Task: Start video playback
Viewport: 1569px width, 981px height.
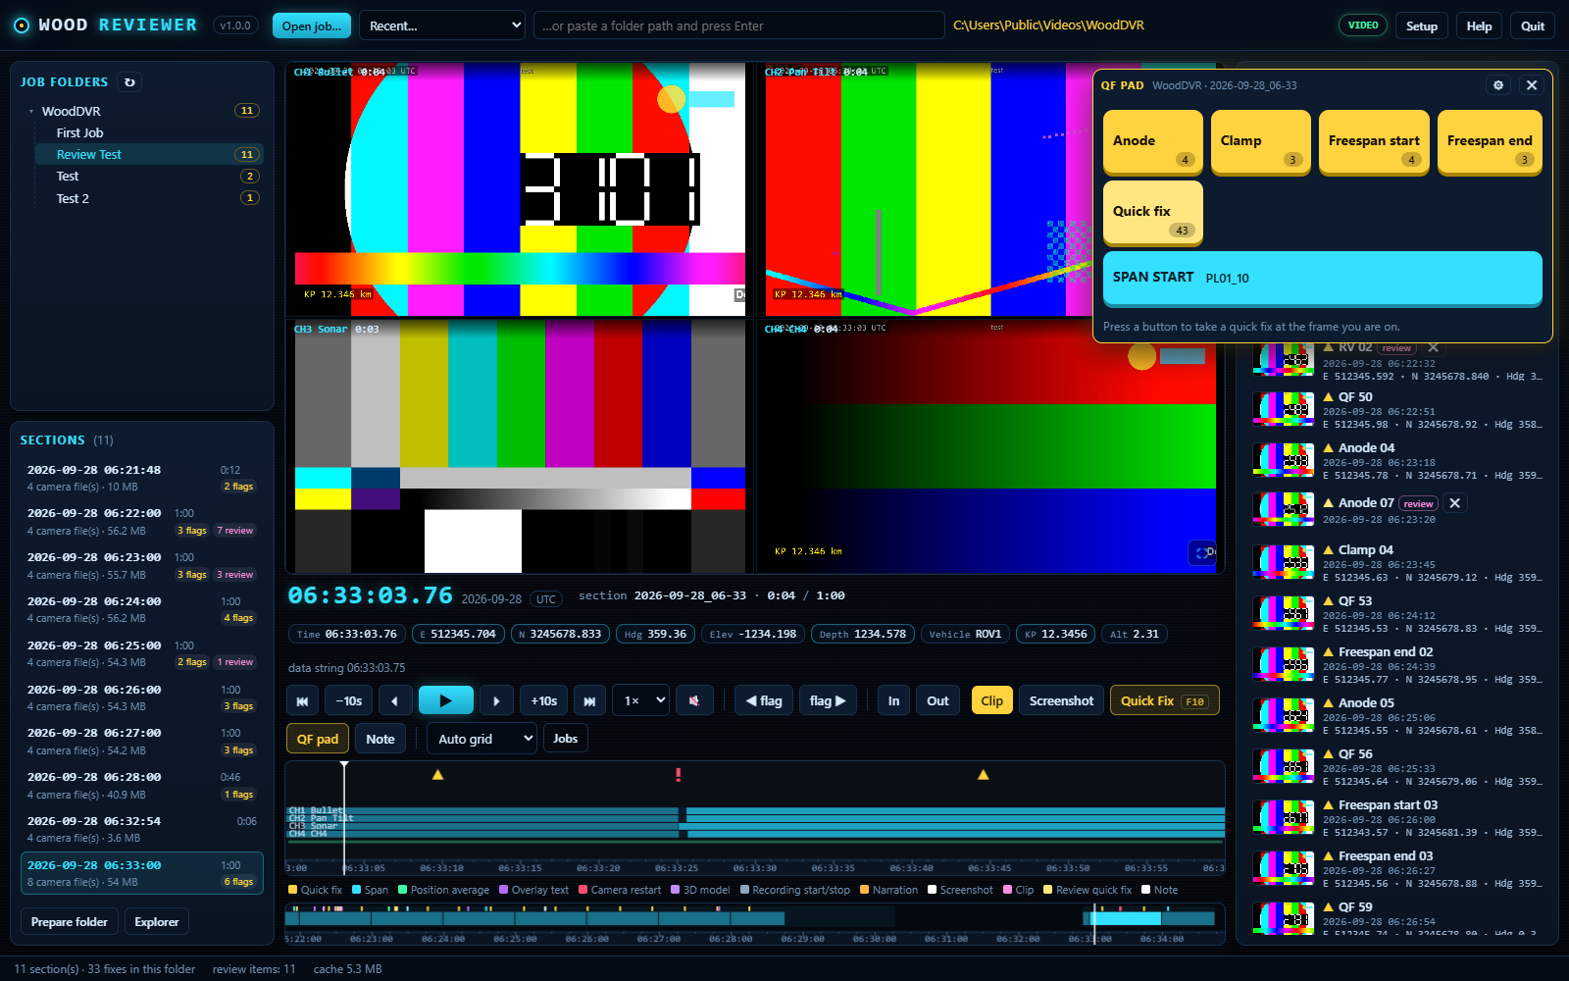Action: point(445,700)
